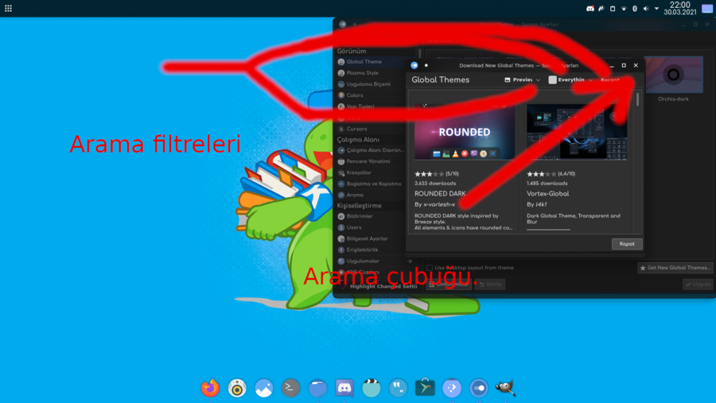Viewport: 716px width, 403px height.
Task: Open the volume tray icon
Action: coord(646,8)
